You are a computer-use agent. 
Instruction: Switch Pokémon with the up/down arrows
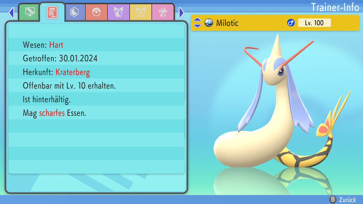coord(197,23)
